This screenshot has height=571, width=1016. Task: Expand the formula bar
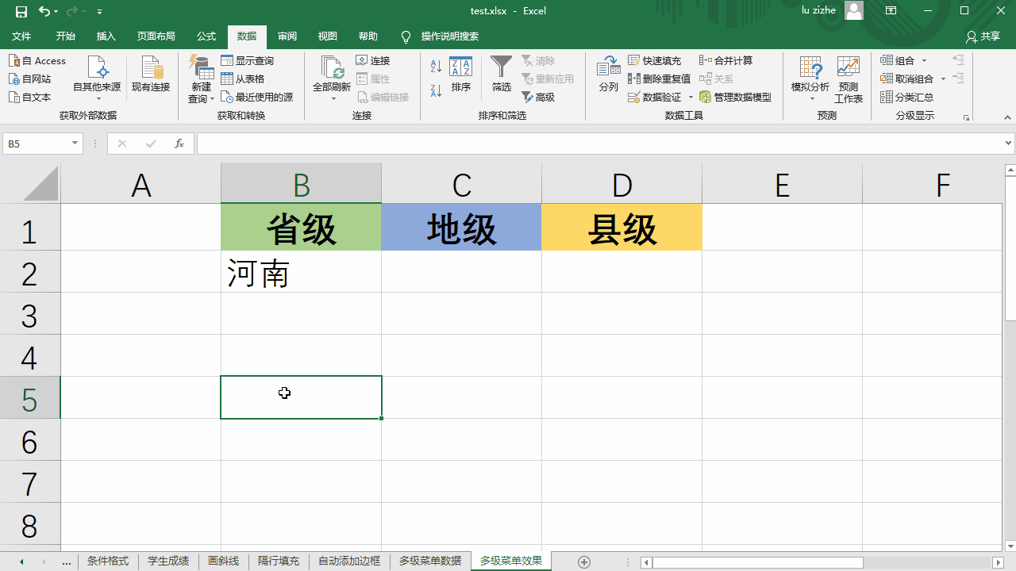tap(1009, 144)
